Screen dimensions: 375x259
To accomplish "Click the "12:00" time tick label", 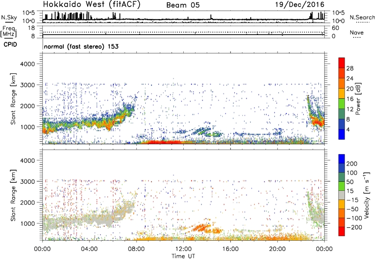I will click(x=183, y=249).
